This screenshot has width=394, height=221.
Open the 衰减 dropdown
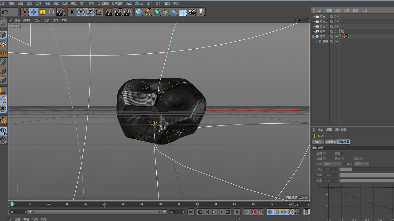(332, 164)
